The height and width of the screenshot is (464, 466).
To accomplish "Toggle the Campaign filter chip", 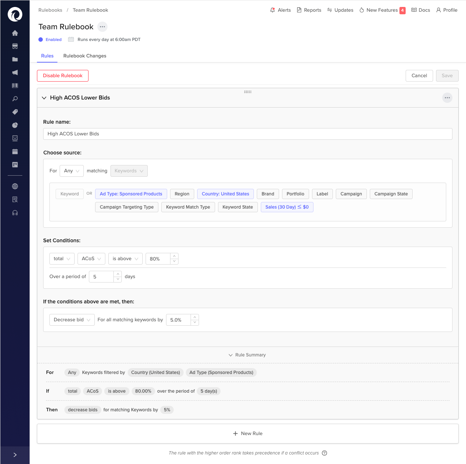I will click(351, 194).
